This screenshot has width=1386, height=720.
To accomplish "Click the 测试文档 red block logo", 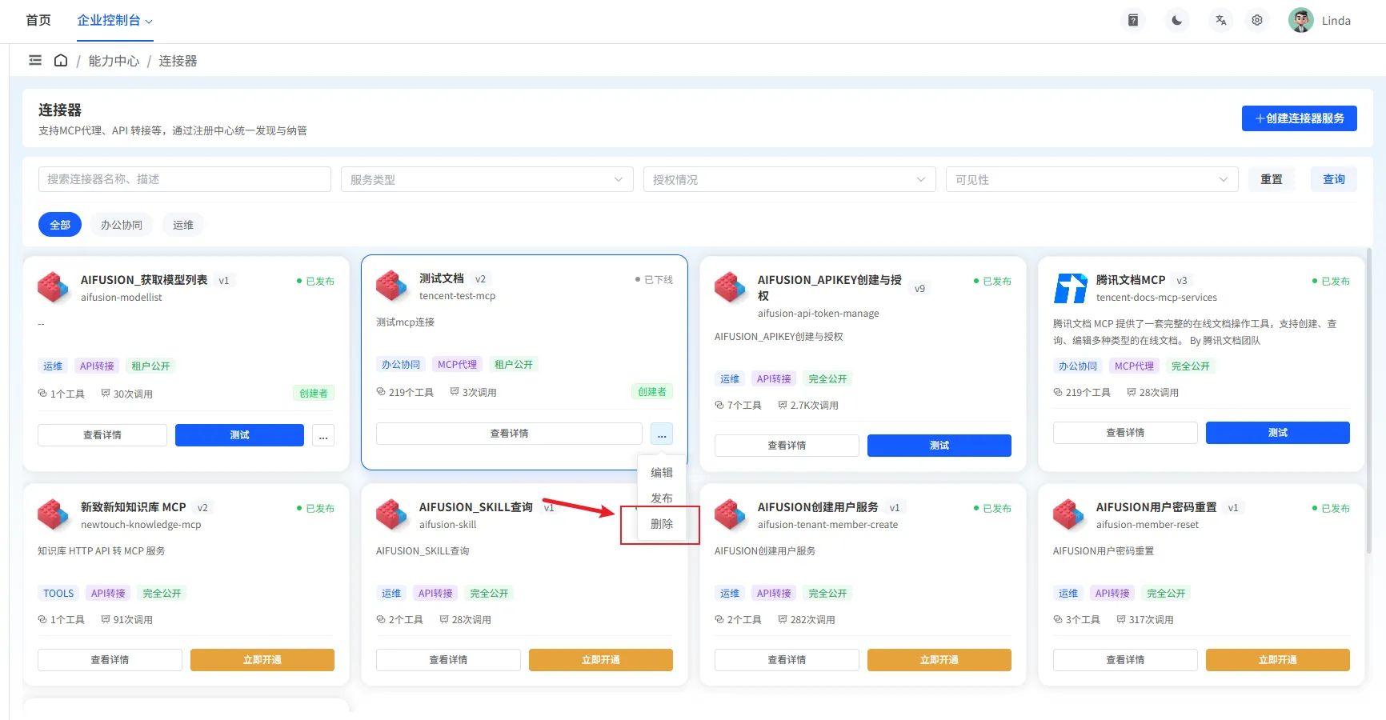I will 392,286.
